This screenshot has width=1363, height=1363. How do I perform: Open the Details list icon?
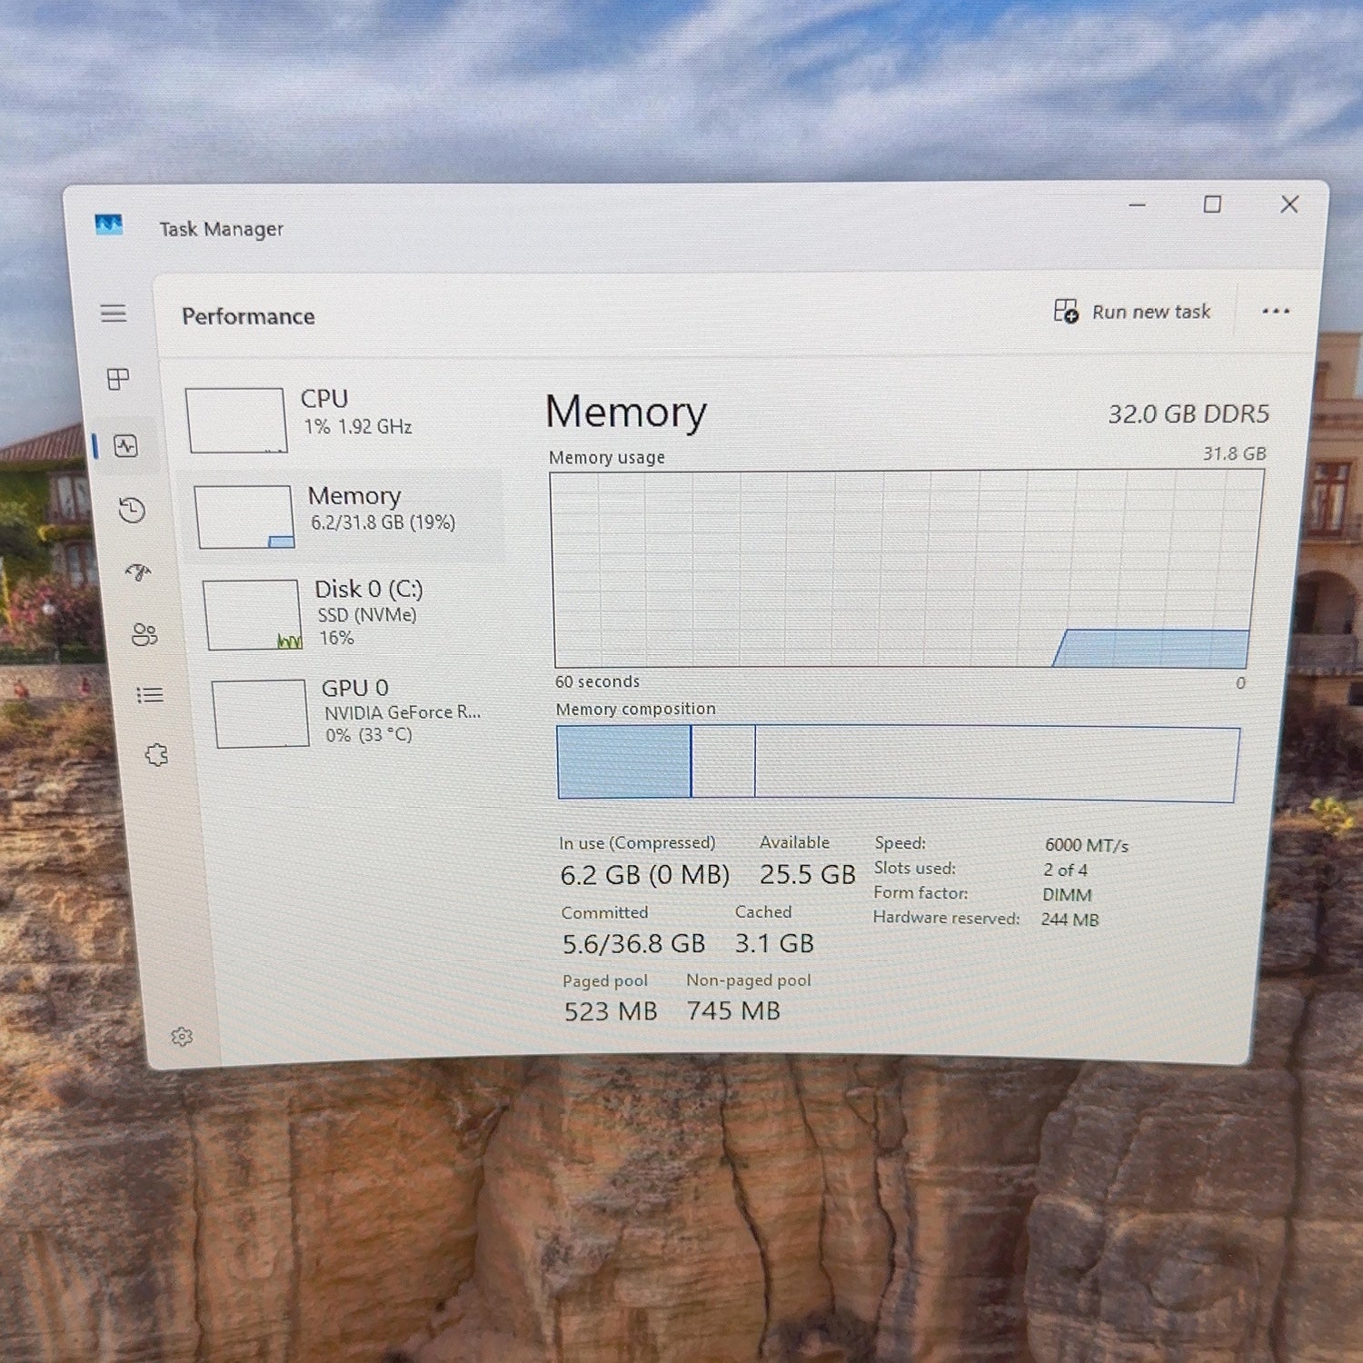click(150, 695)
